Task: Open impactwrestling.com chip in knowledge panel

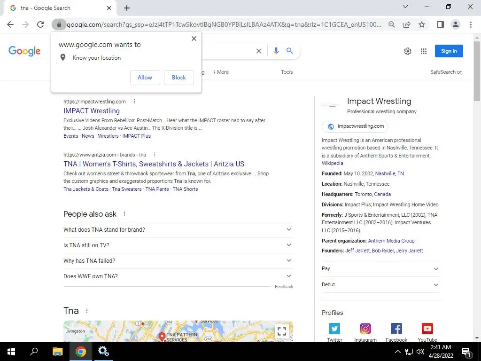Action: point(355,126)
